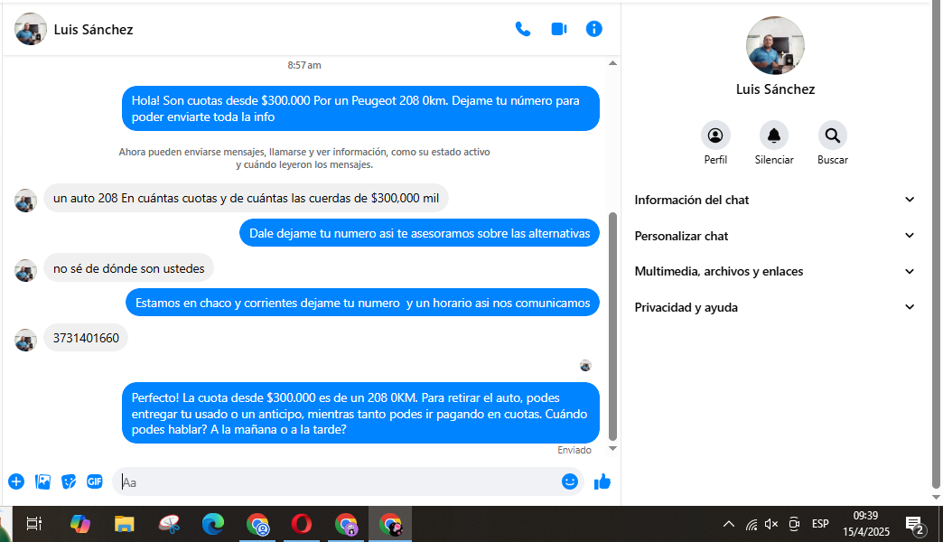The image size is (943, 542).
Task: Open the emoji picker in message box
Action: tap(569, 481)
